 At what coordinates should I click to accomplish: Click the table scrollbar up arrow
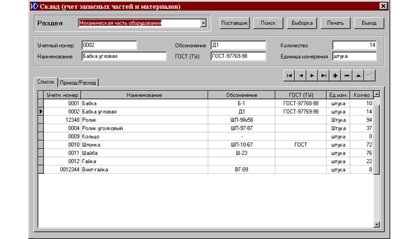pos(377,94)
